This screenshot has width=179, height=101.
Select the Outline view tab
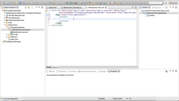(x=145, y=8)
